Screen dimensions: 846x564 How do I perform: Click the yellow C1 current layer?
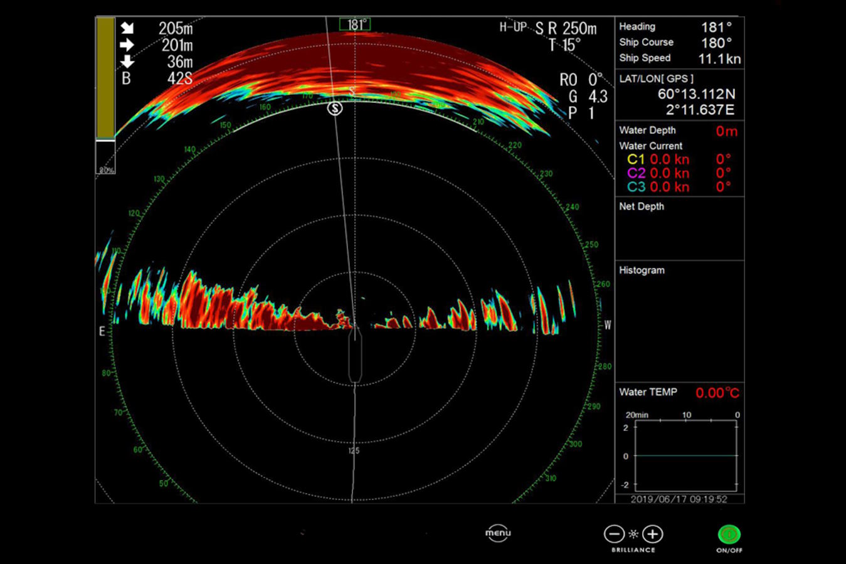pos(679,159)
